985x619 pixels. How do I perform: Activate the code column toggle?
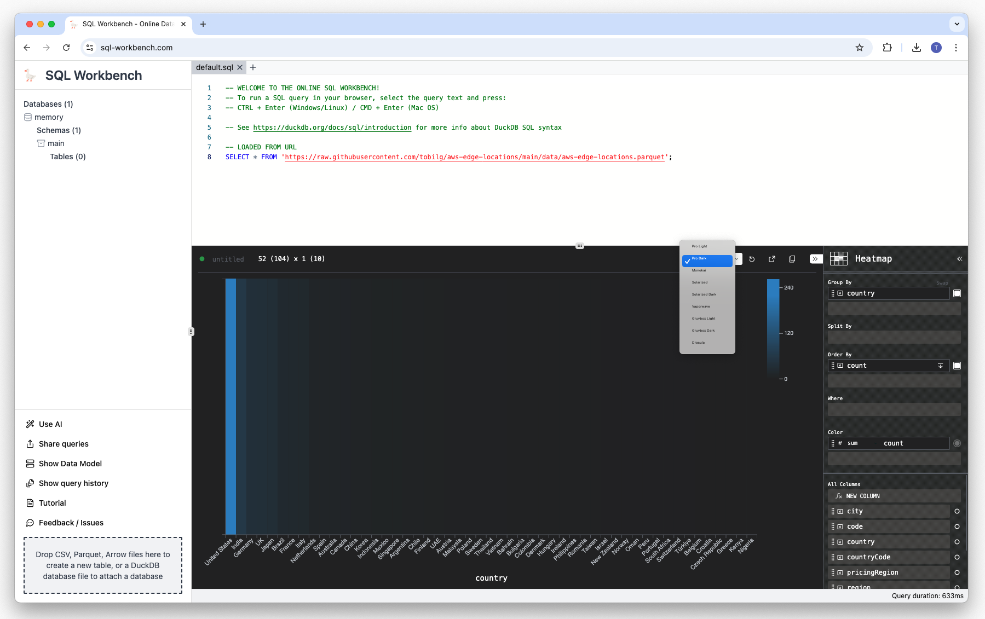957,527
